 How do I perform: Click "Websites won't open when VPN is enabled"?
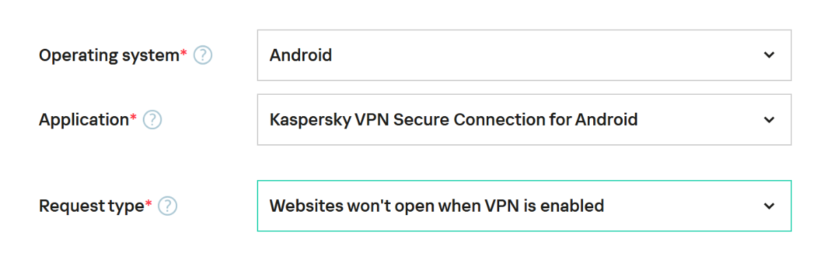coord(437,205)
